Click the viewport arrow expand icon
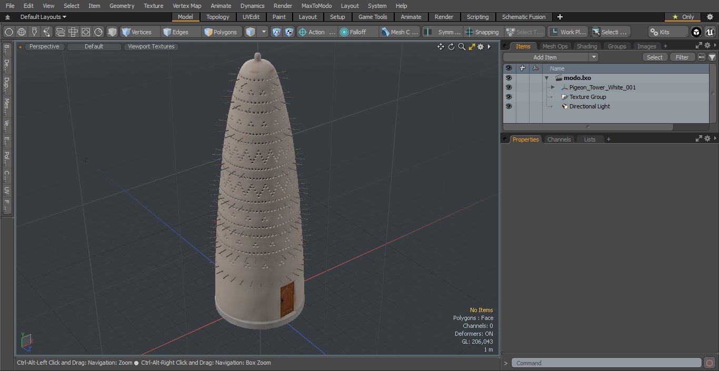Image resolution: width=719 pixels, height=371 pixels. [x=489, y=47]
